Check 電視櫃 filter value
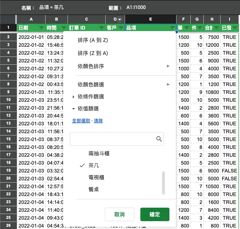 [96, 177]
